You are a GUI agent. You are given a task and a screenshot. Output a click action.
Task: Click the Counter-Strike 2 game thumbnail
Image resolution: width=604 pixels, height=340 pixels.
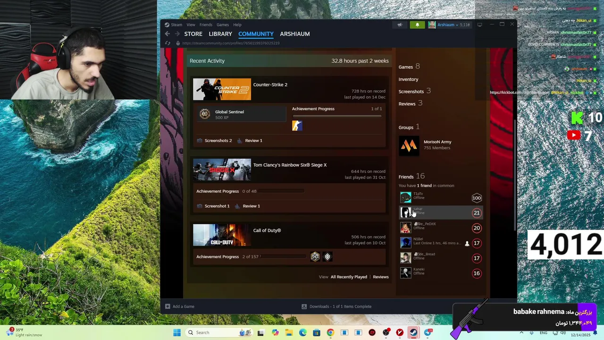[x=222, y=89]
